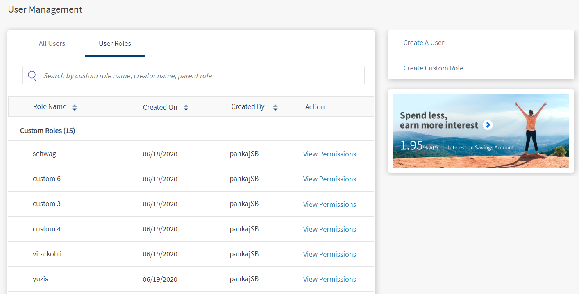Image resolution: width=579 pixels, height=294 pixels.
Task: Sort by Created By arrows icon
Action: pos(275,108)
